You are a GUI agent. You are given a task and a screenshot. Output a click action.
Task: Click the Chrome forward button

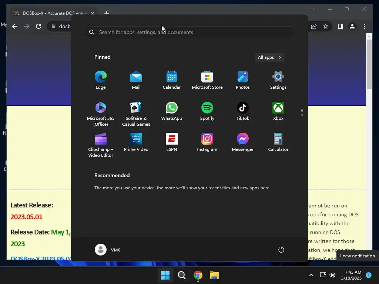27,26
